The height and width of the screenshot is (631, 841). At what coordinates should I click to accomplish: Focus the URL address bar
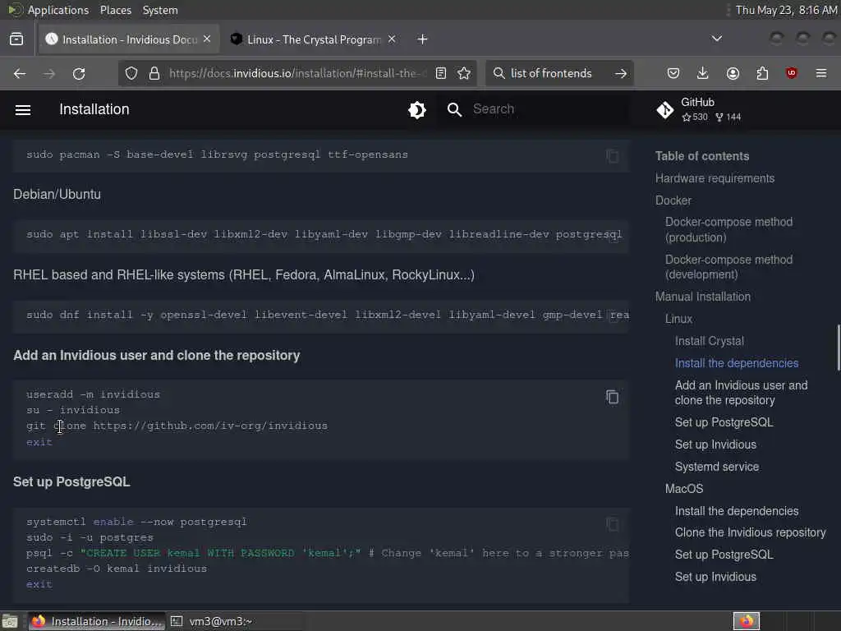(x=297, y=73)
